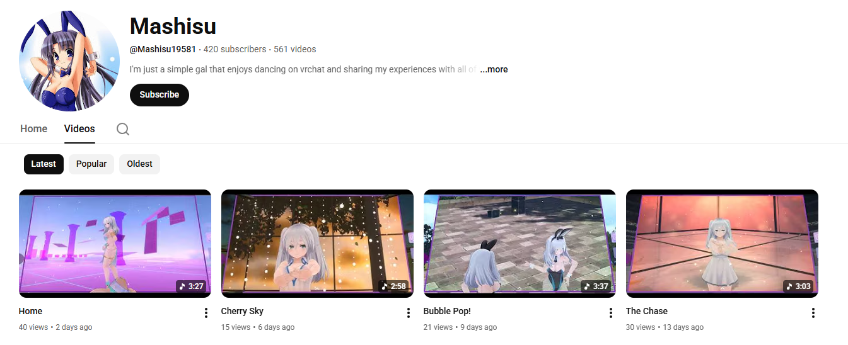The height and width of the screenshot is (345, 848).
Task: Click 21 views text under Bubble Pop!
Action: [438, 327]
